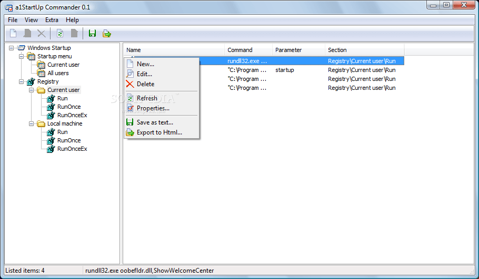The height and width of the screenshot is (279, 479).
Task: Sort by the Parameter column header
Action: click(298, 50)
